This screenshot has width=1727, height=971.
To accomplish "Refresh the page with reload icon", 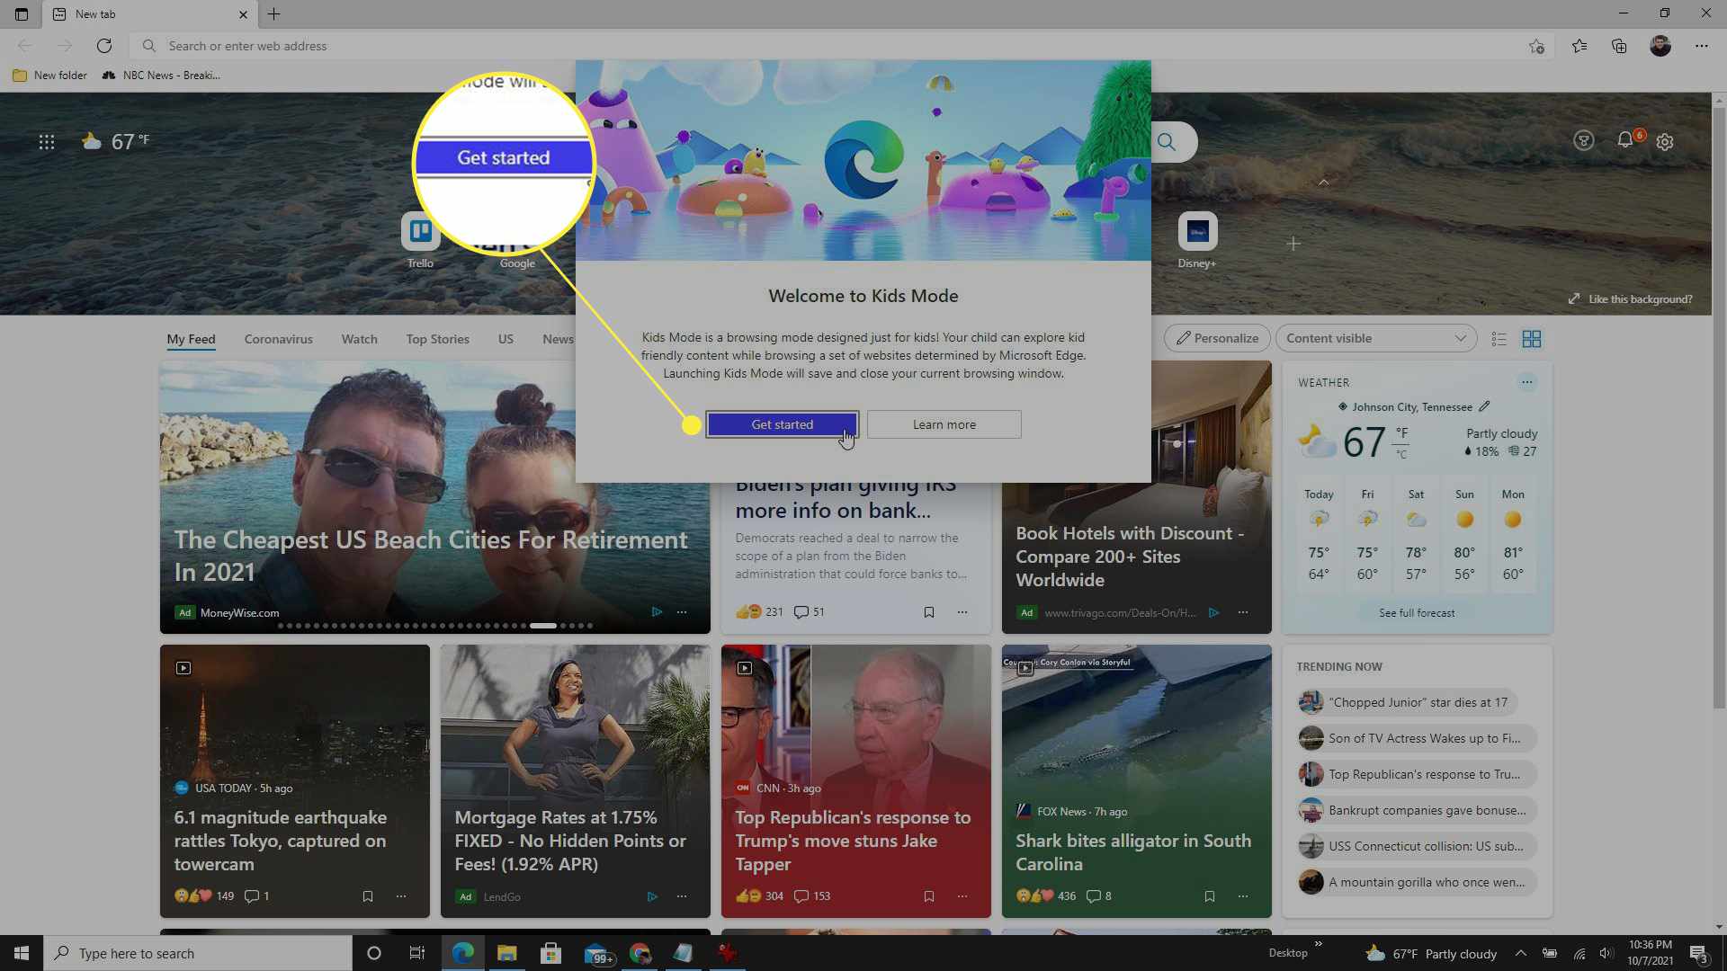I will pyautogui.click(x=104, y=46).
